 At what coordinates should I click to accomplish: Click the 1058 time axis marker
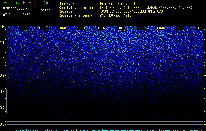click(x=160, y=28)
